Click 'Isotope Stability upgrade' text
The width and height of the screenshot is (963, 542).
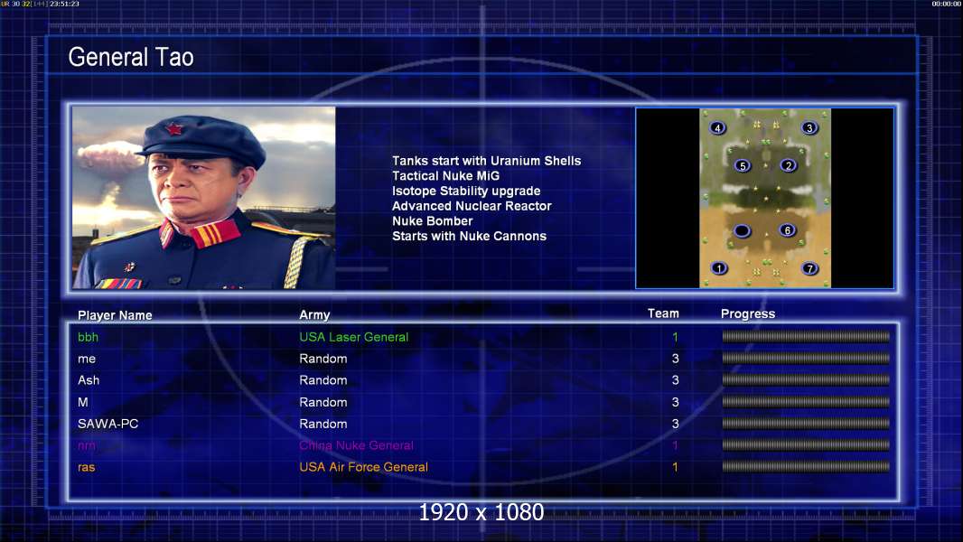[x=466, y=191]
